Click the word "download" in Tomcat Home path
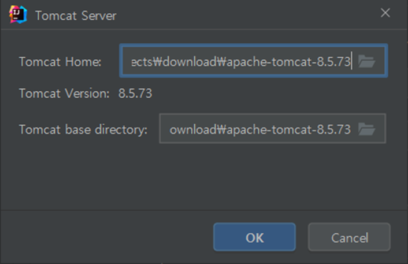This screenshot has height=264, width=408. tap(187, 62)
